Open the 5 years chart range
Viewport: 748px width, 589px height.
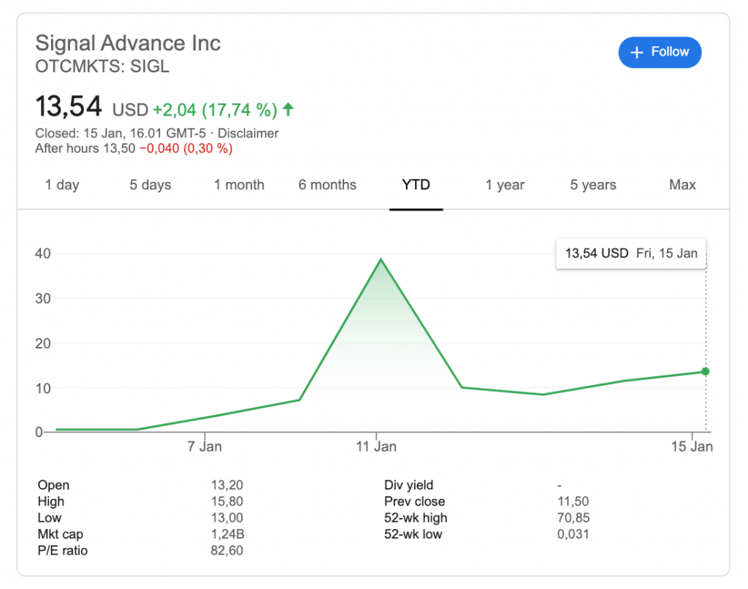pyautogui.click(x=593, y=185)
